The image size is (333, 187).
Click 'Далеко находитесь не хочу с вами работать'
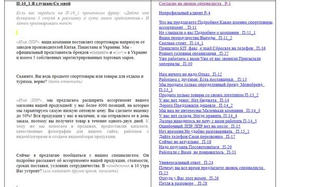point(208,121)
